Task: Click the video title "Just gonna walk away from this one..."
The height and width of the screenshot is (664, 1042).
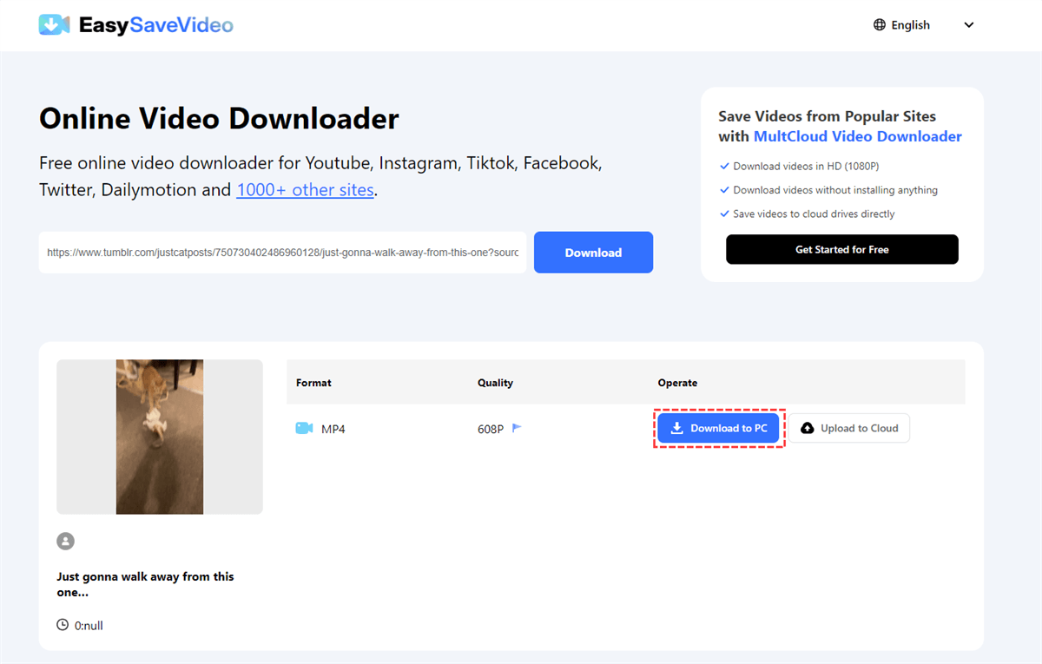Action: point(145,583)
